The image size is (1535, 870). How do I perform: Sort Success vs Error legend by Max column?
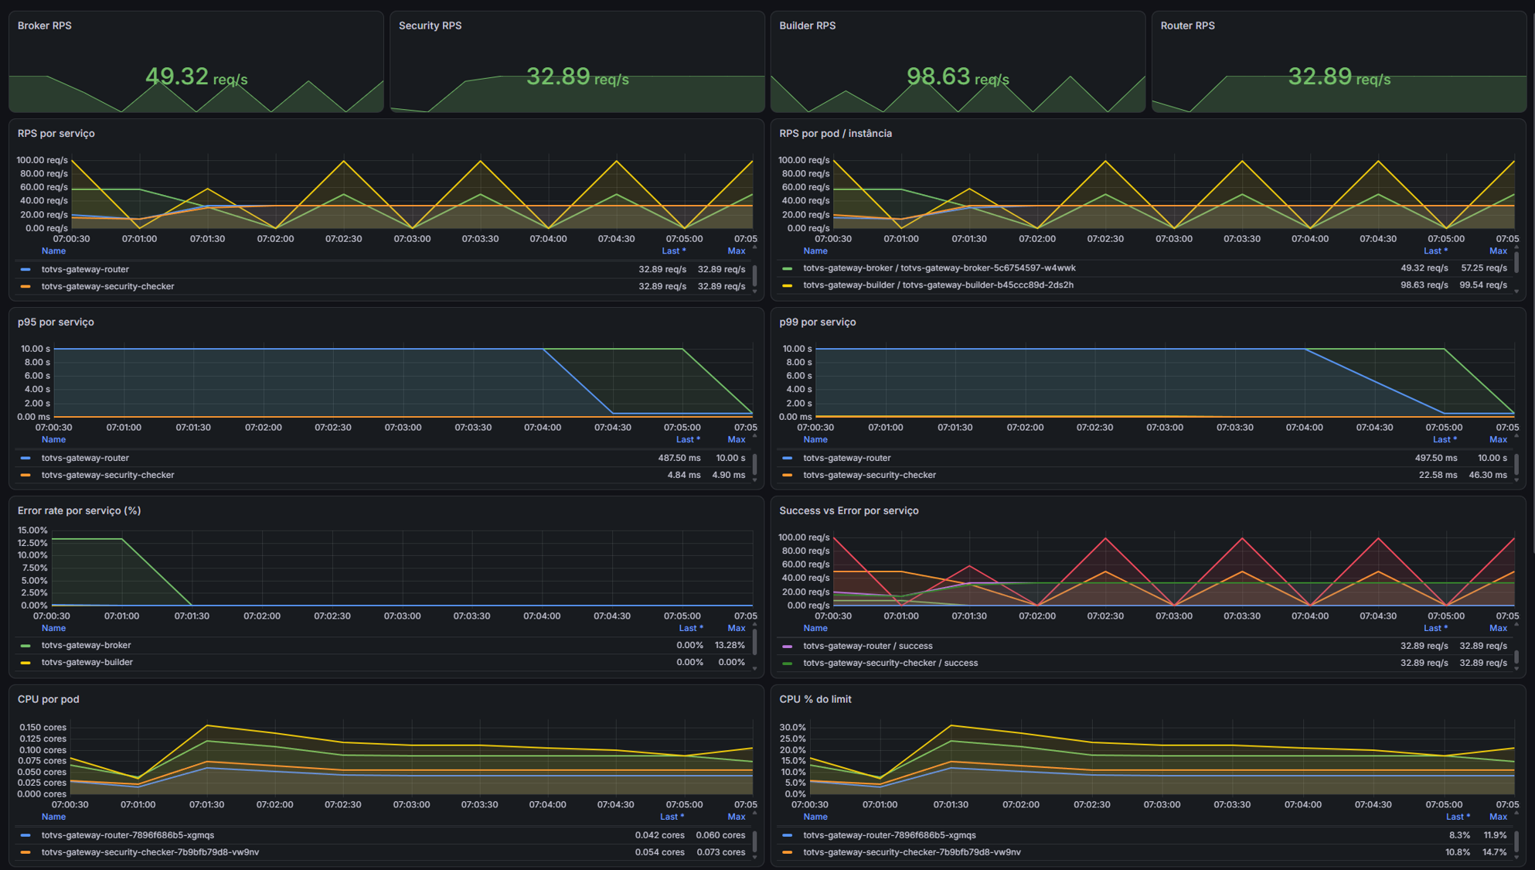[x=1498, y=628]
